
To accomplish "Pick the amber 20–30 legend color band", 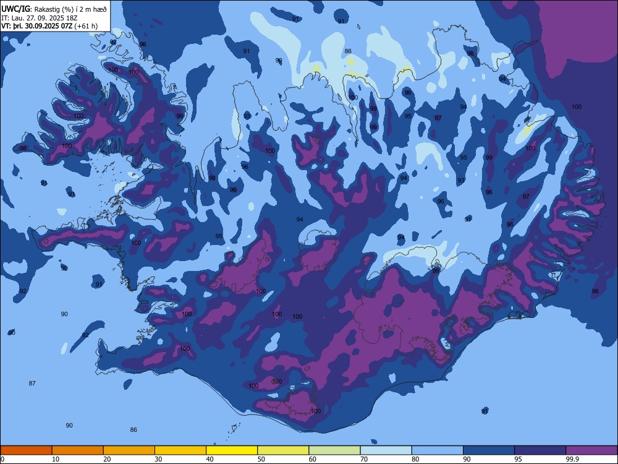I will 129,450.
